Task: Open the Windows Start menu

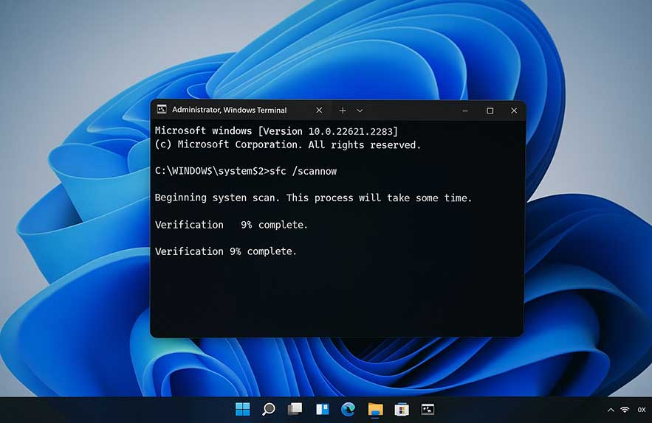Action: (242, 409)
